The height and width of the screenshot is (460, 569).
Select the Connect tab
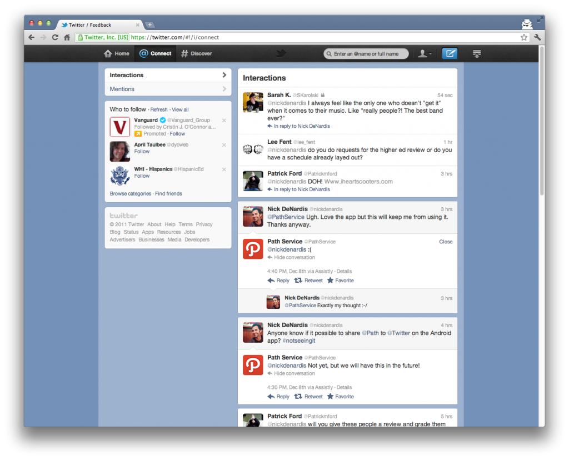156,54
